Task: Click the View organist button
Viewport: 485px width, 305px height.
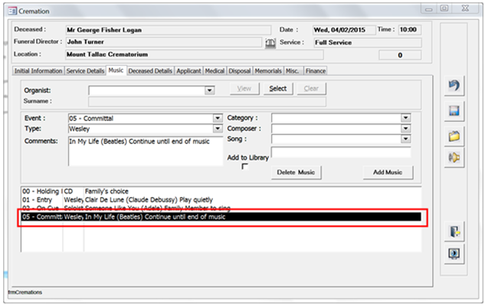Action: coord(244,88)
